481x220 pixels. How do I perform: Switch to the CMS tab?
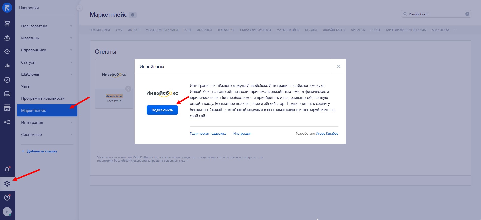[x=119, y=30]
